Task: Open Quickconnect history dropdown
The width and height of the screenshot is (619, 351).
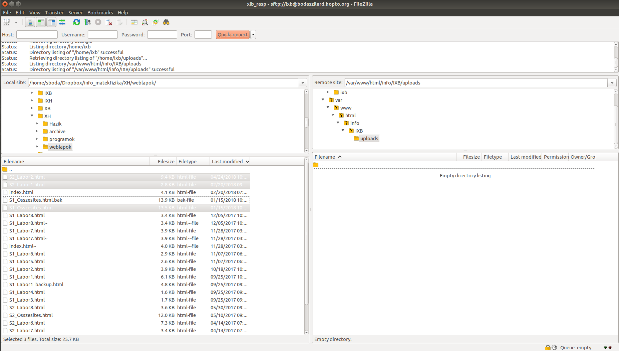Action: pos(253,35)
